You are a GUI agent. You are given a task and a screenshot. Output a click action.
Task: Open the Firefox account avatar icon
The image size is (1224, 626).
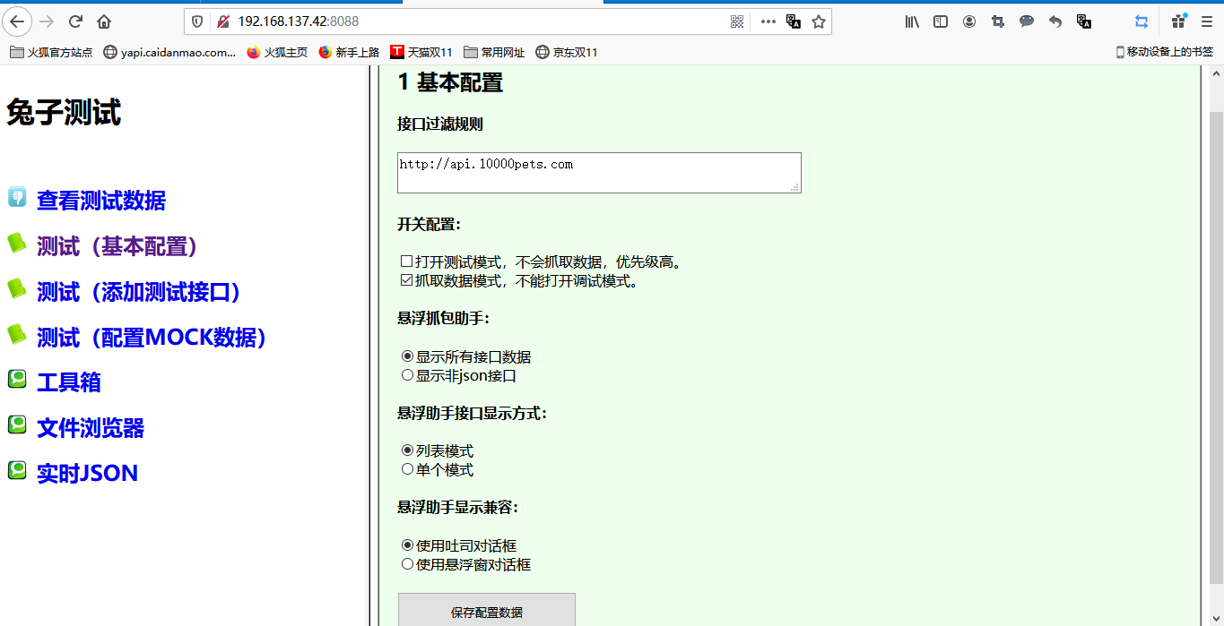[x=969, y=21]
